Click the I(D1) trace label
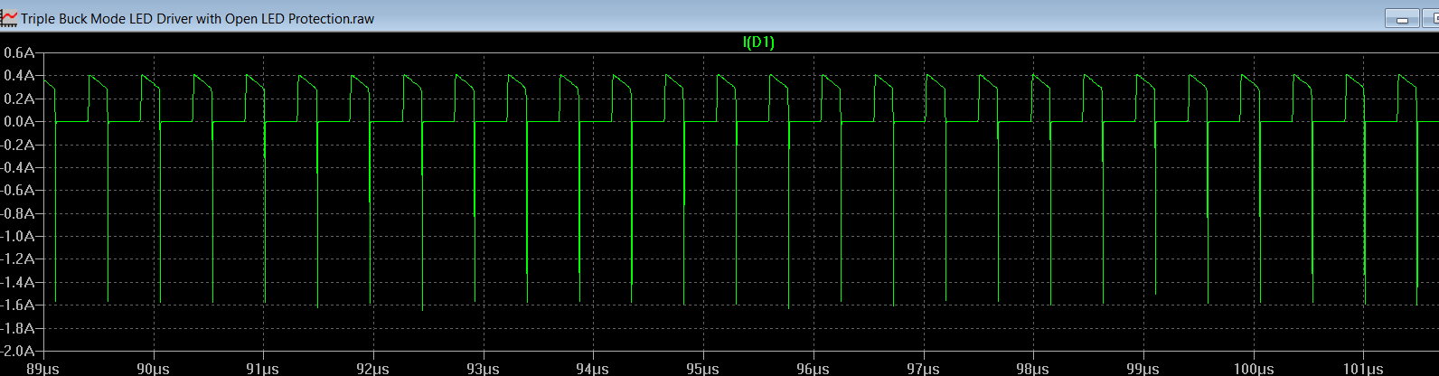Image resolution: width=1439 pixels, height=376 pixels. [x=758, y=42]
